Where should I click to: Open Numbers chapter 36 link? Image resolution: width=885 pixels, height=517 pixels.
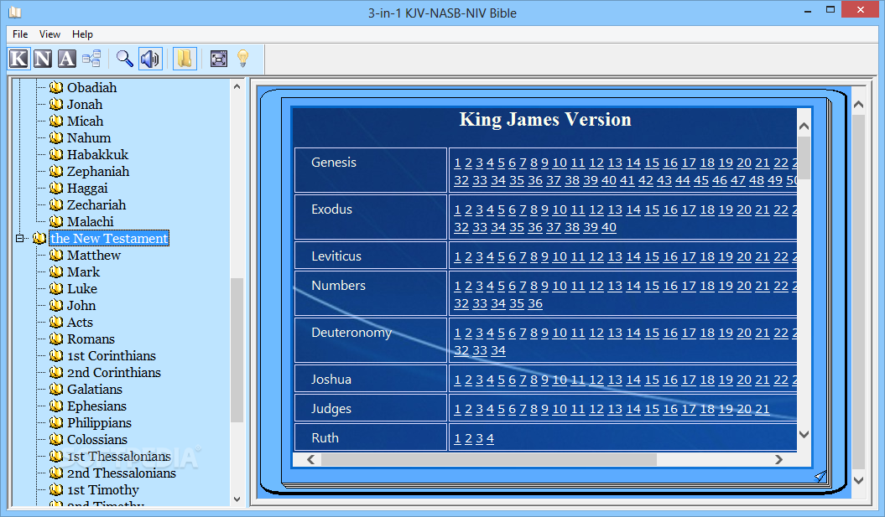pyautogui.click(x=535, y=303)
